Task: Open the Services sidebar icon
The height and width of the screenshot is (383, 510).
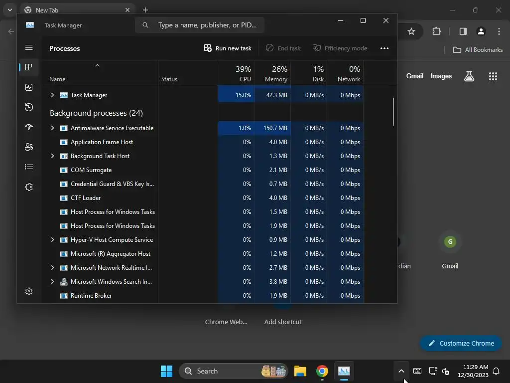Action: [29, 187]
